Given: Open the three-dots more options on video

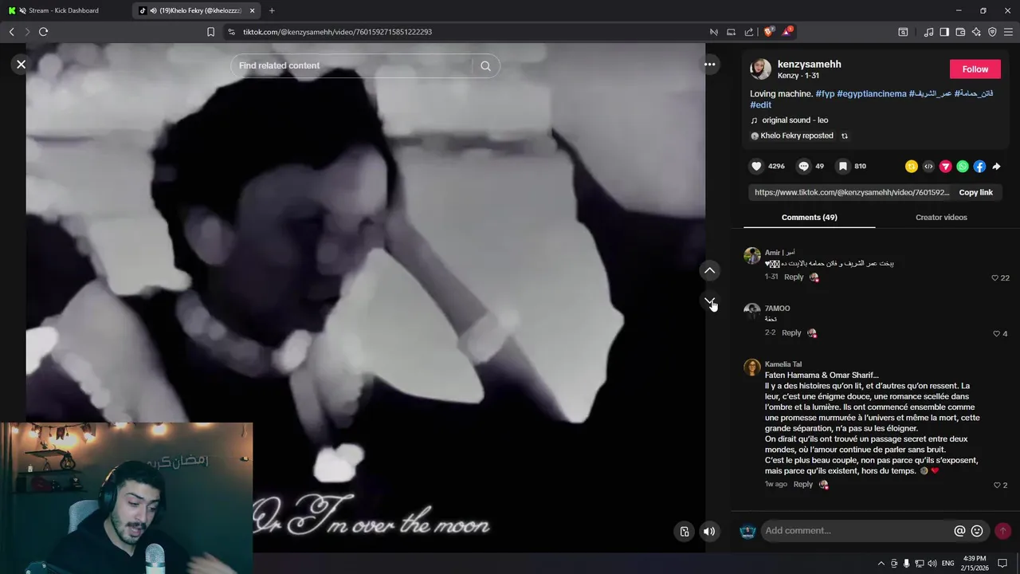Looking at the screenshot, I should coord(709,65).
